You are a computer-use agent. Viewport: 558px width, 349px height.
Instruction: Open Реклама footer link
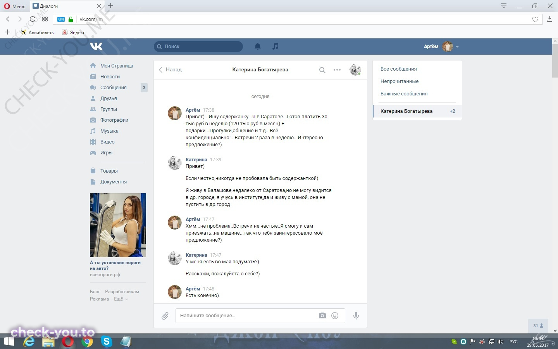(99, 299)
